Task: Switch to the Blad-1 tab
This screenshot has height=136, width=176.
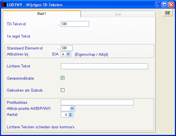Action: [42, 14]
